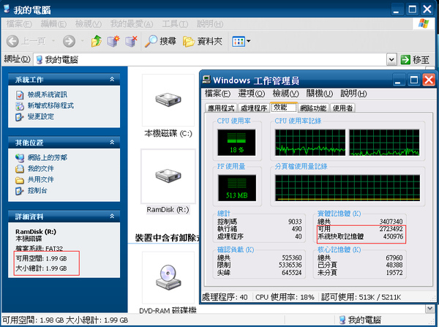439x327 pixels.
Task: Select the DVD-RAM 磁碟機 icon
Action: pos(168,277)
